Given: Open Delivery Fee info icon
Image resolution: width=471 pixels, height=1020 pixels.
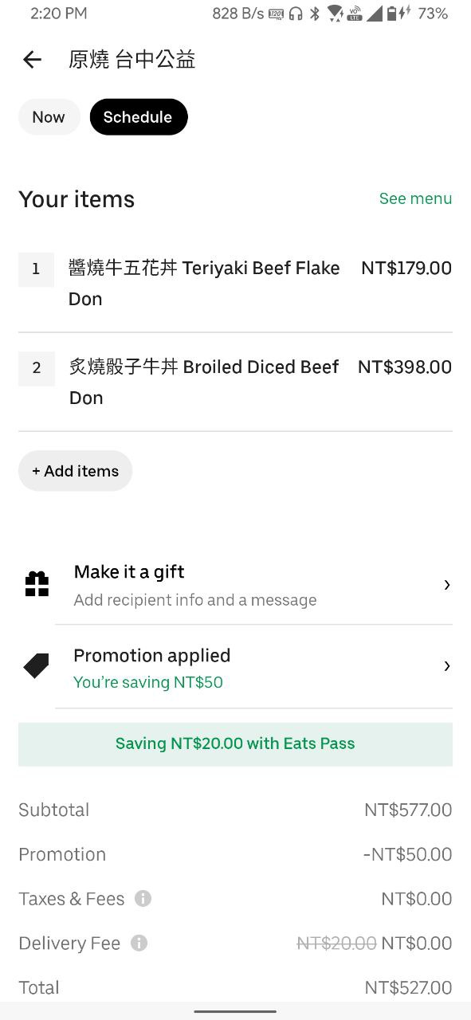Looking at the screenshot, I should 139,943.
